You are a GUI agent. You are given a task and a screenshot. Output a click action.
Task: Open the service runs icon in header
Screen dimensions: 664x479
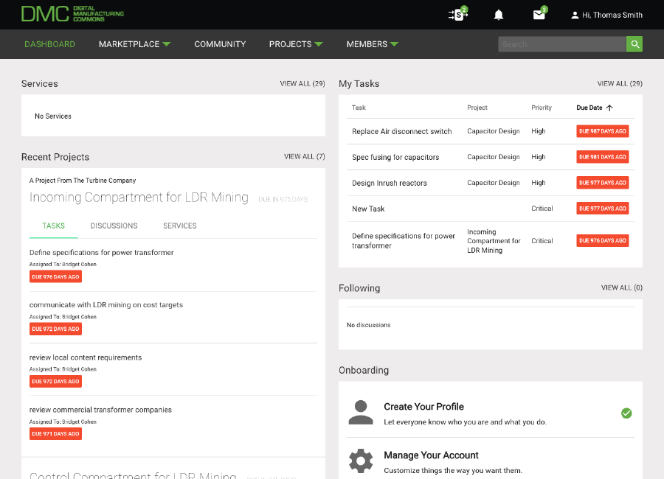click(x=457, y=15)
